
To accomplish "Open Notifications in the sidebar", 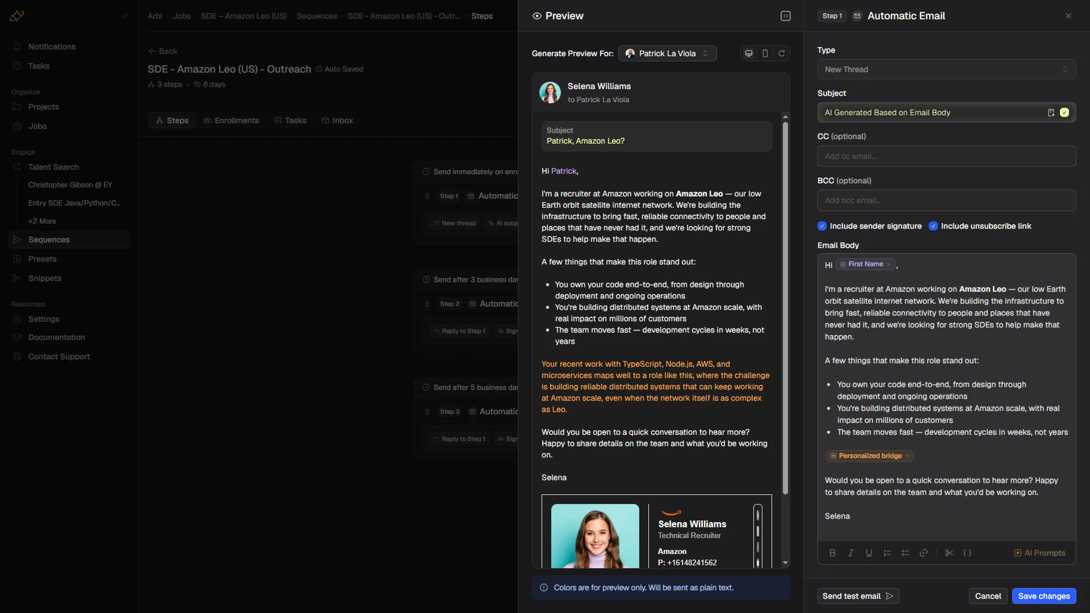I will pyautogui.click(x=69, y=47).
